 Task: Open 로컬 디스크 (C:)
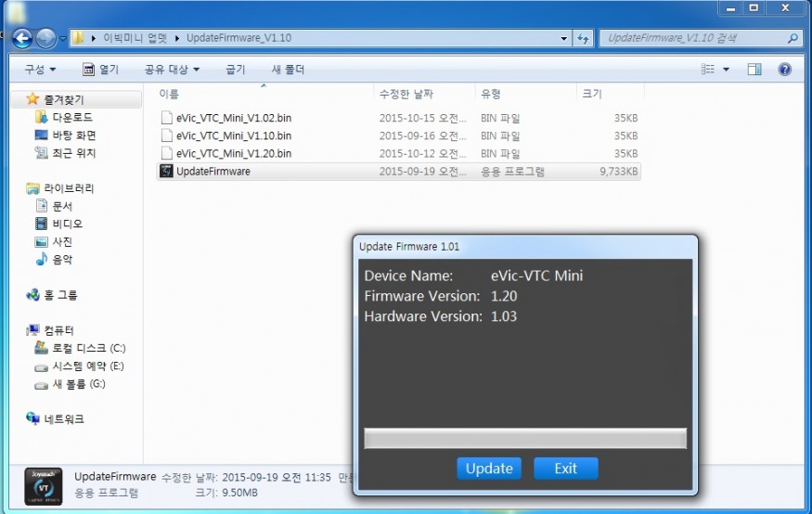(88, 348)
